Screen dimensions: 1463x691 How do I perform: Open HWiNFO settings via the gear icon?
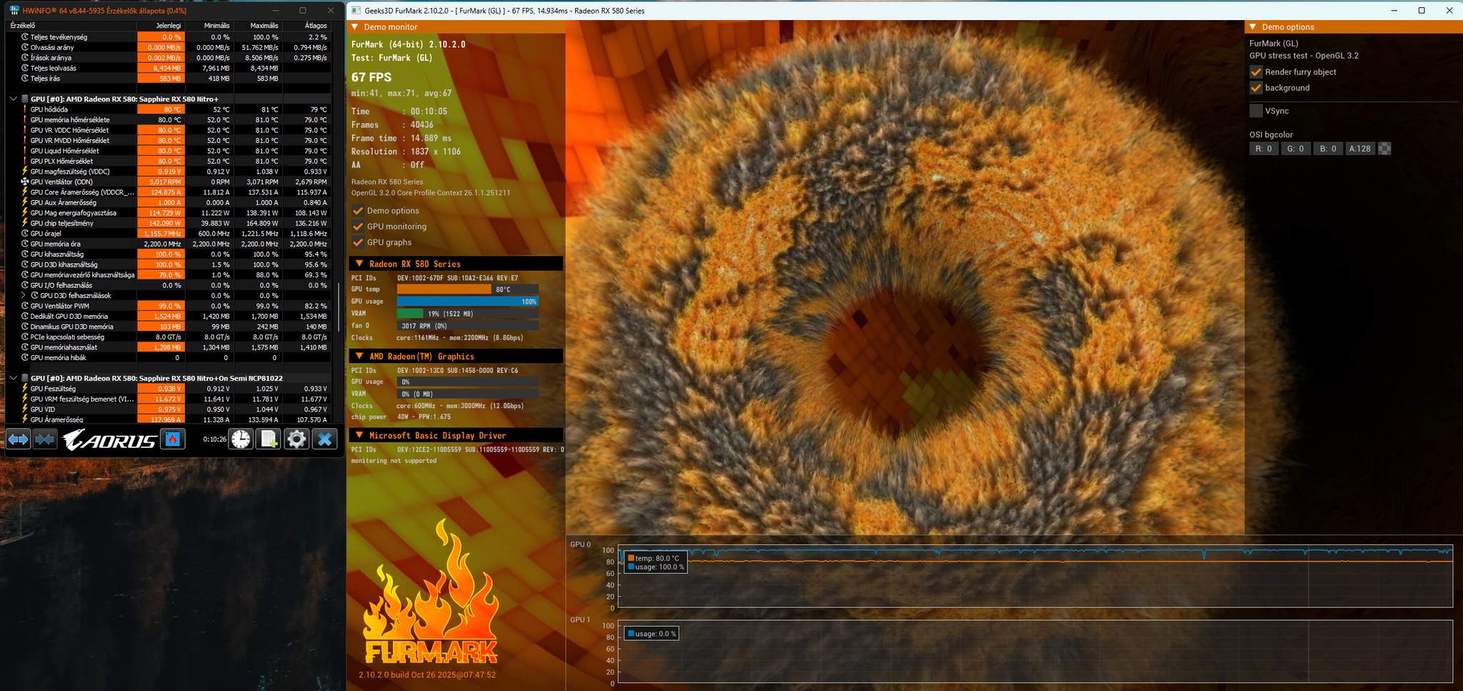pyautogui.click(x=296, y=439)
